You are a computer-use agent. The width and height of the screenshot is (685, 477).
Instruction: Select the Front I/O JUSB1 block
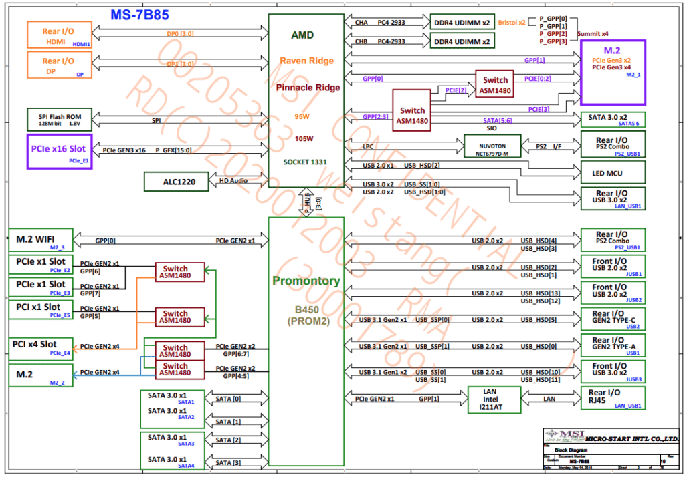pyautogui.click(x=613, y=267)
